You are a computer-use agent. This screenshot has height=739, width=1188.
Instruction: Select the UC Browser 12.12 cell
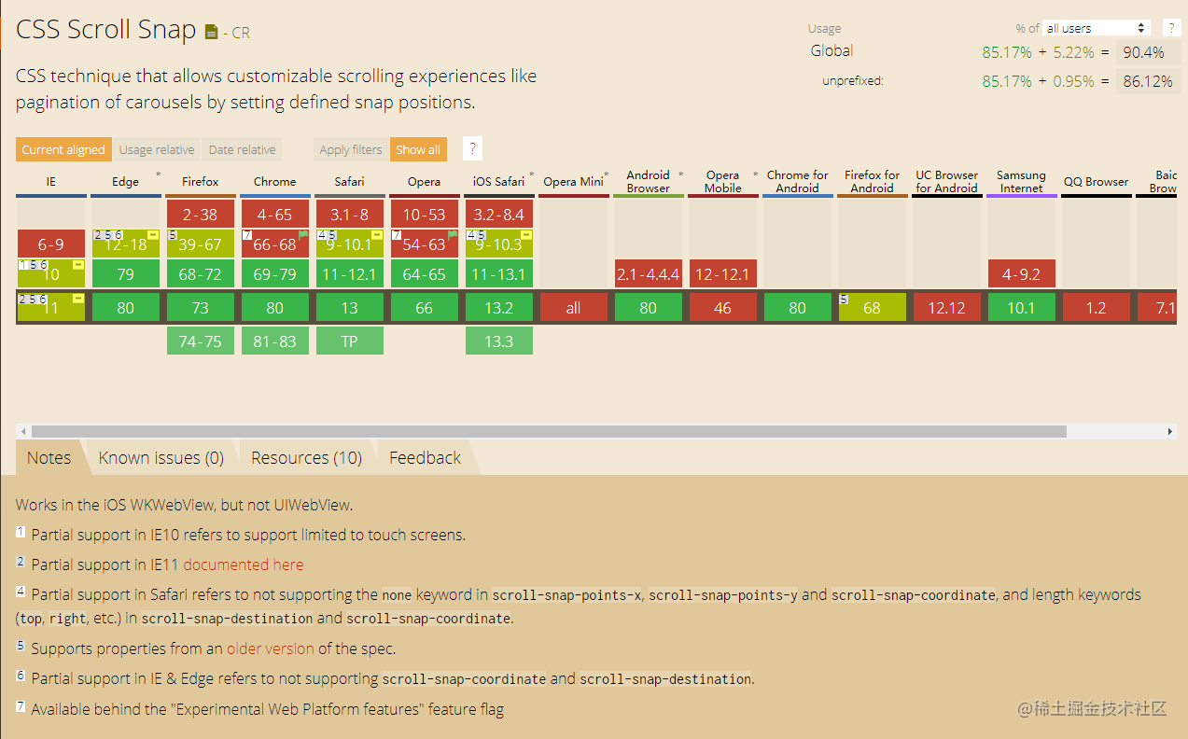(947, 308)
